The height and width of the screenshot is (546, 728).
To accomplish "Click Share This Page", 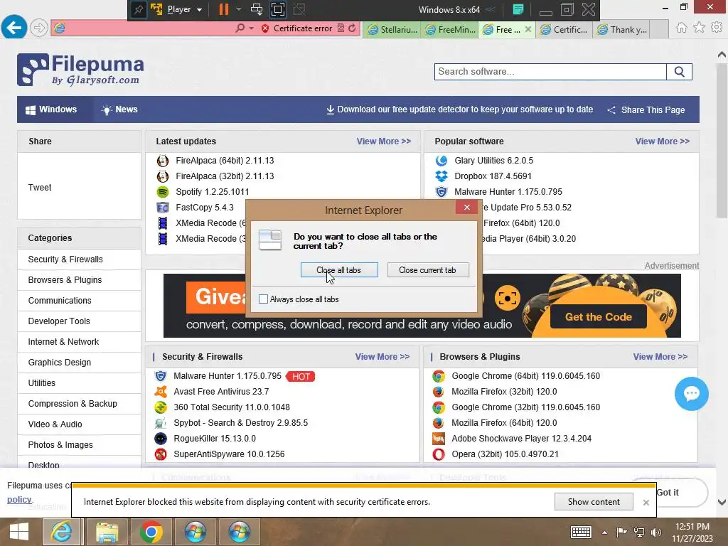I will [646, 110].
